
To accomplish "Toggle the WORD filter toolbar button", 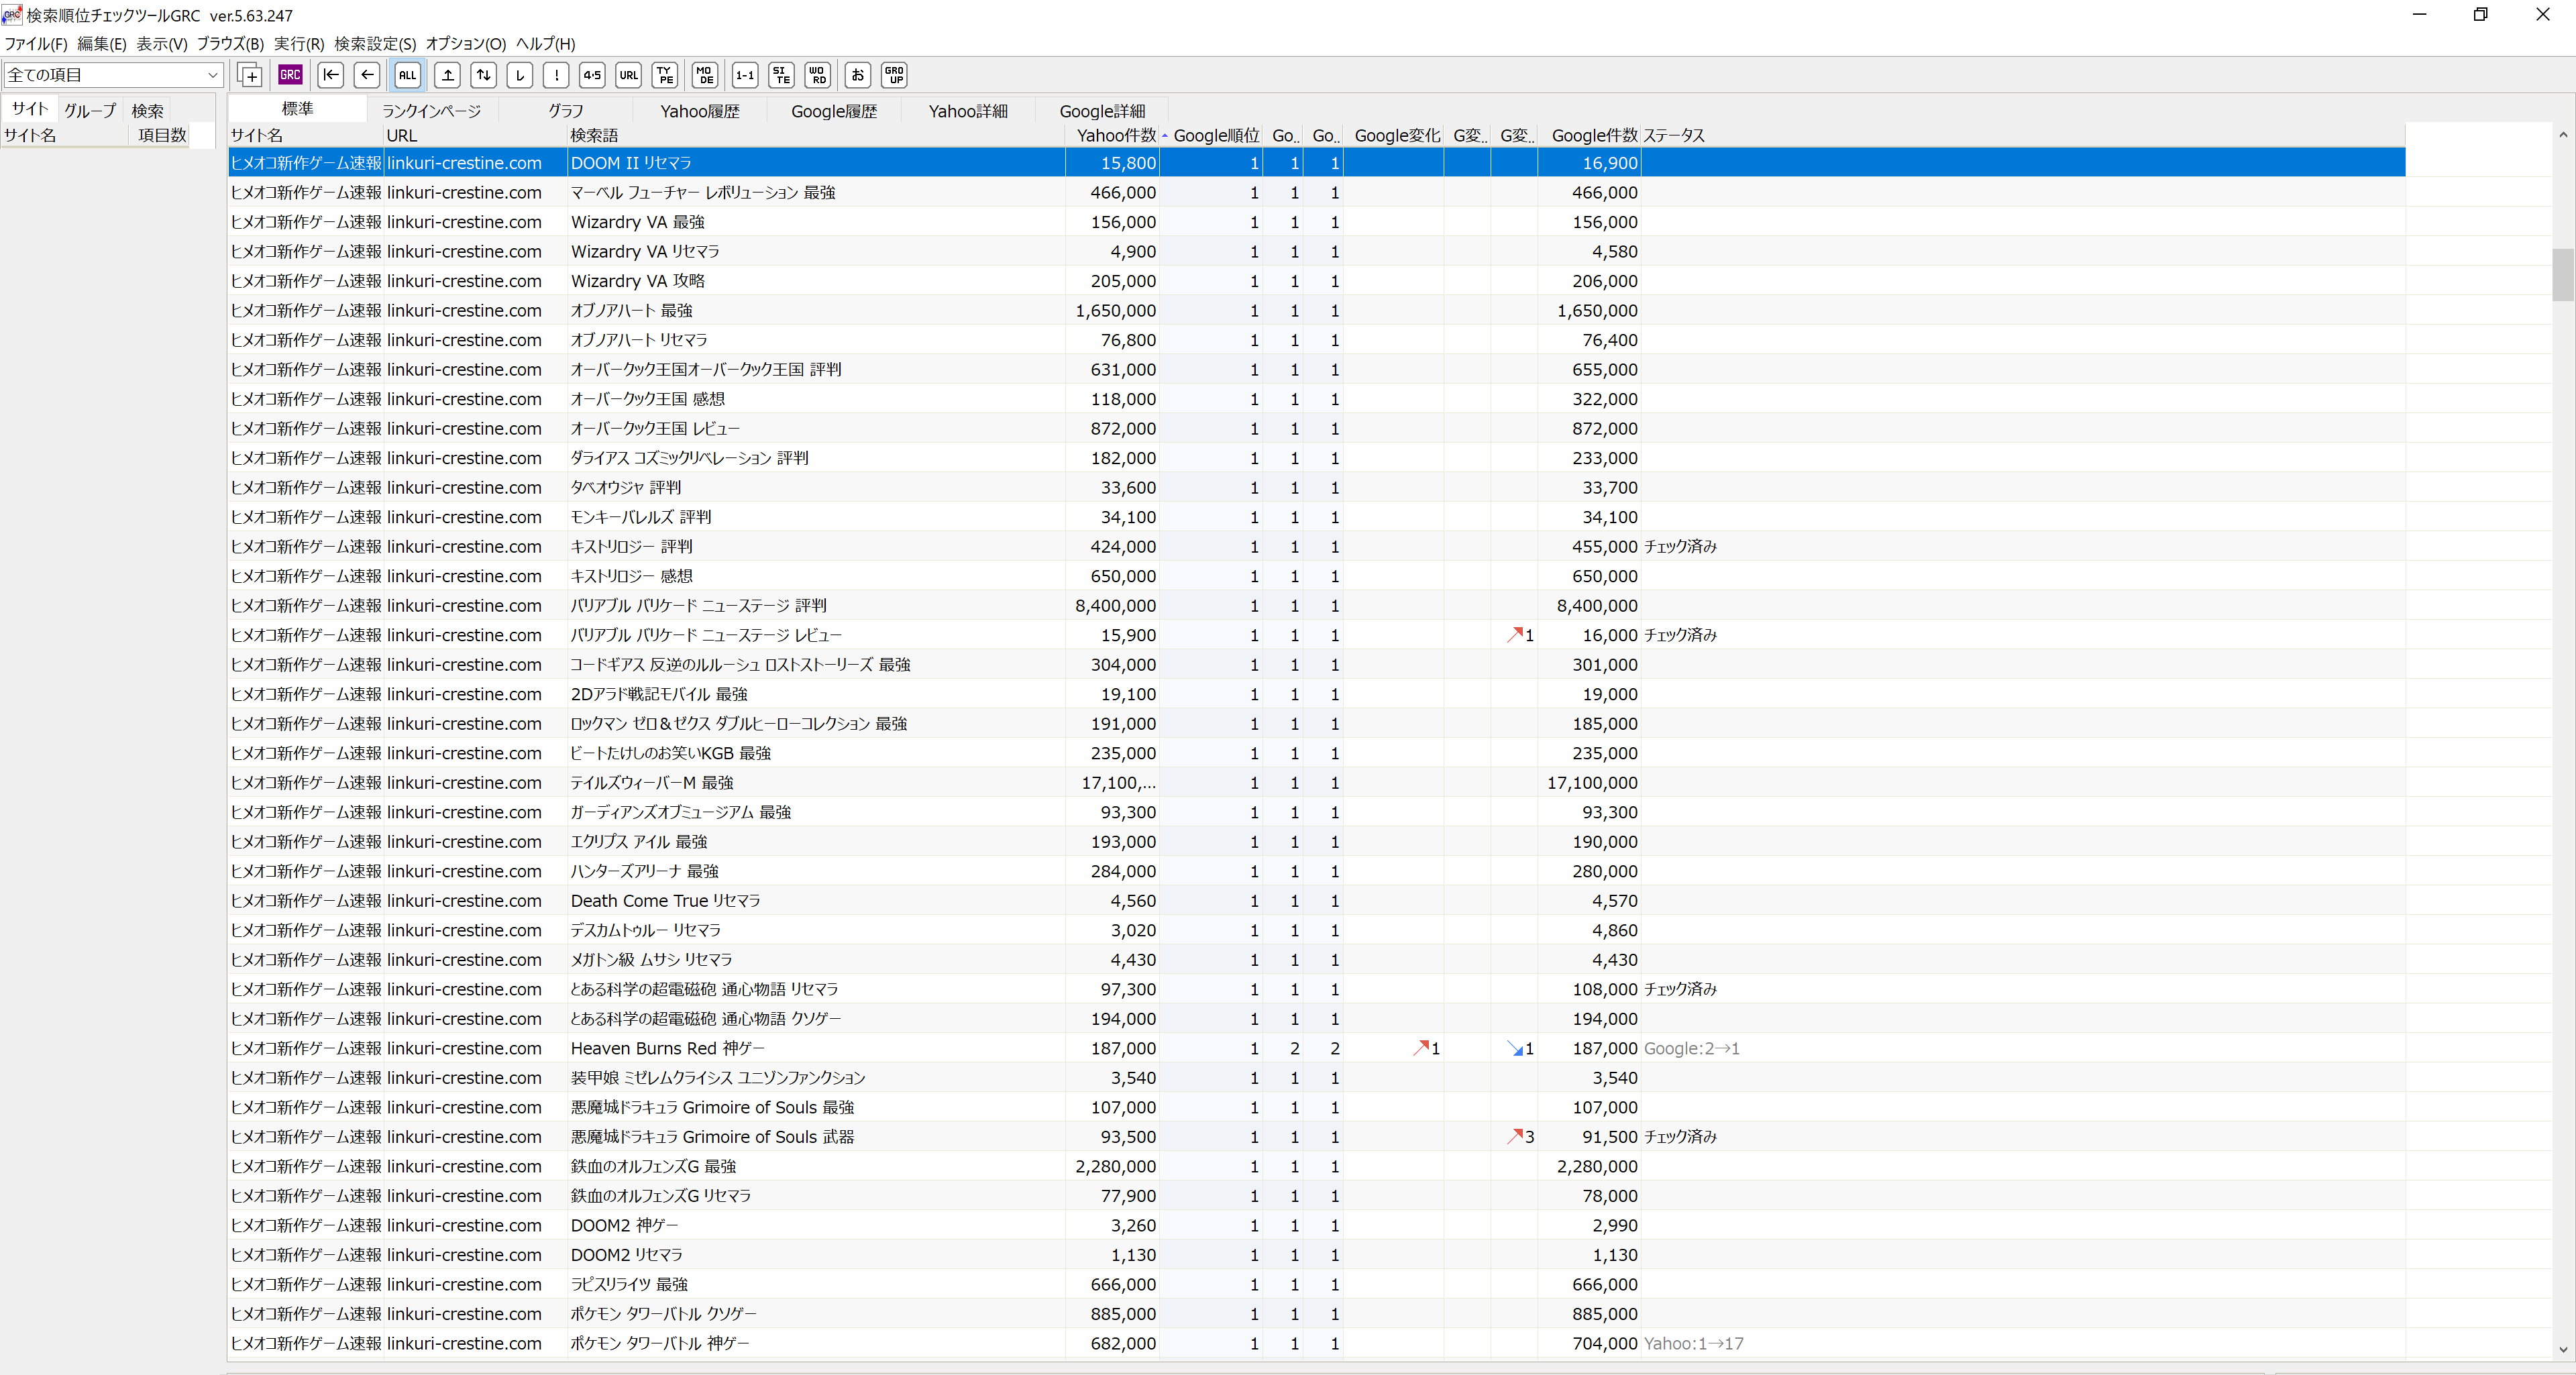I will [817, 75].
